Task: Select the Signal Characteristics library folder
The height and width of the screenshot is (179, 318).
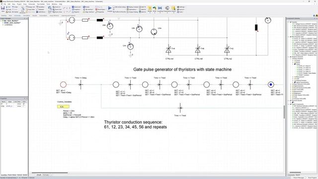Action: point(301,83)
